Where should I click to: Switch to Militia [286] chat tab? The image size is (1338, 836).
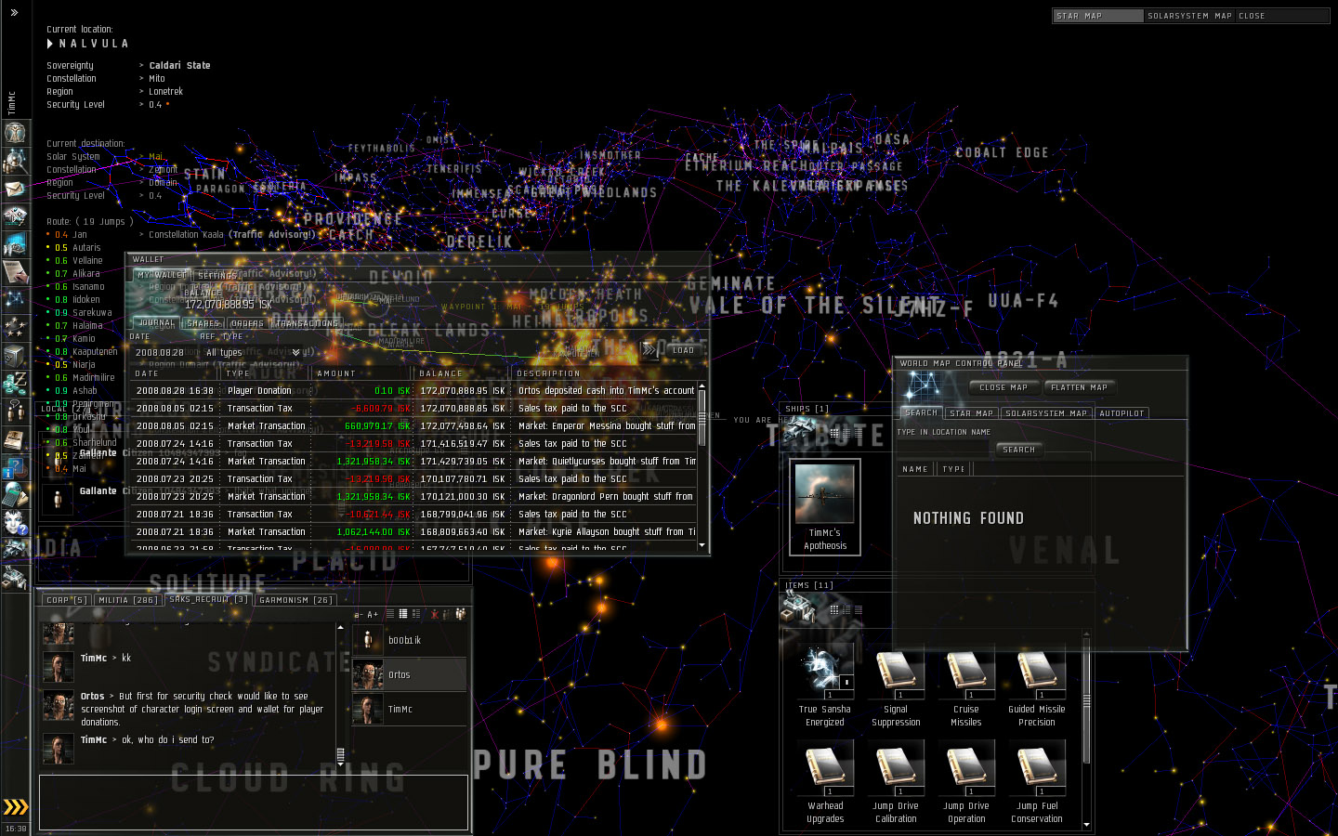coord(128,600)
